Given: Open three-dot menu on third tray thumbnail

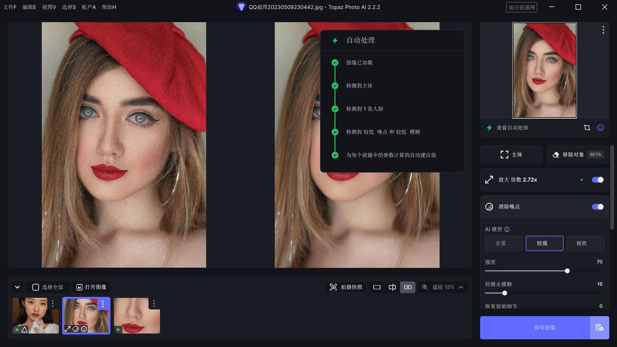Looking at the screenshot, I should click(154, 303).
